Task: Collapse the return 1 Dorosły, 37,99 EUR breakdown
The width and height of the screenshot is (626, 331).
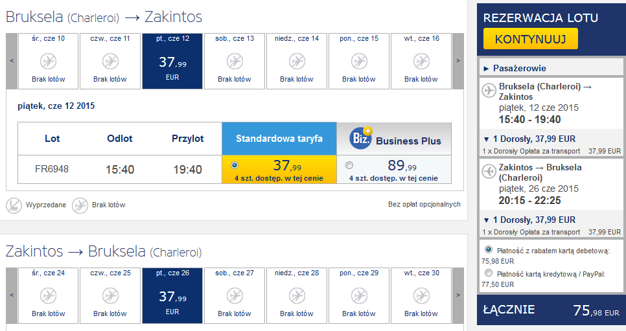Action: (x=529, y=220)
